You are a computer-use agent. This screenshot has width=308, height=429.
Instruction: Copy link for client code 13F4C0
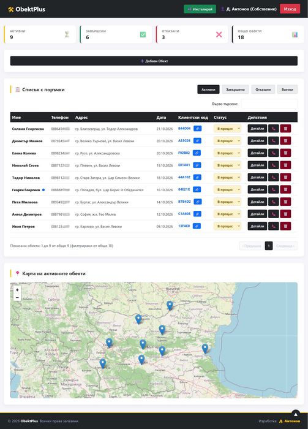coord(197,226)
